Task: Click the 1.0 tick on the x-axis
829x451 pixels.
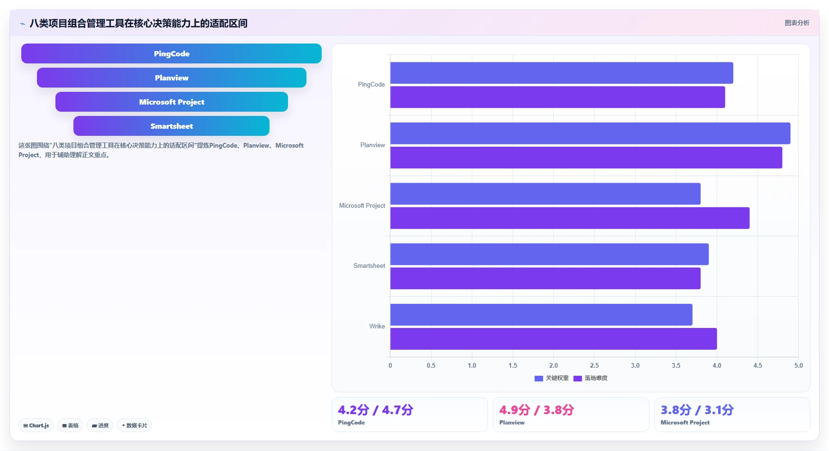Action: tap(472, 366)
